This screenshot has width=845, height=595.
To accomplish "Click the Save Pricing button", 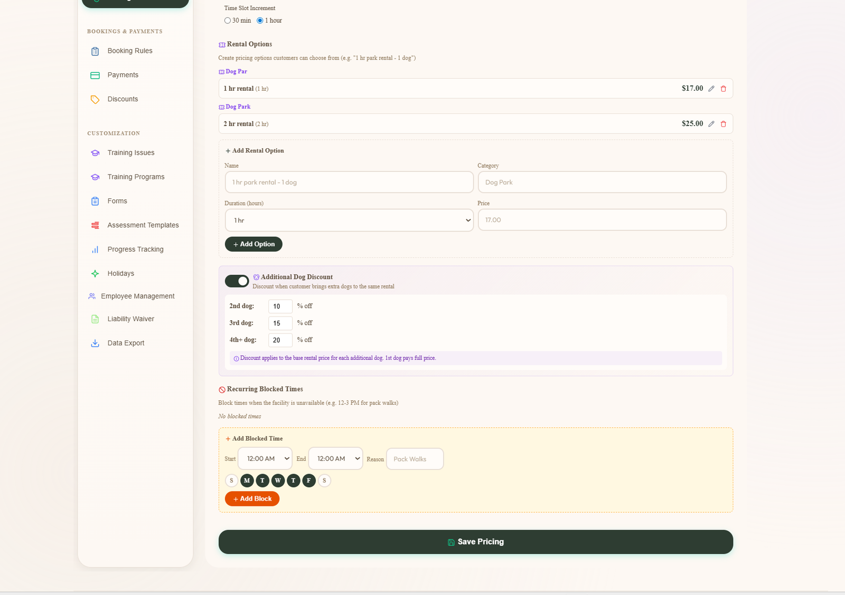I will coord(476,542).
